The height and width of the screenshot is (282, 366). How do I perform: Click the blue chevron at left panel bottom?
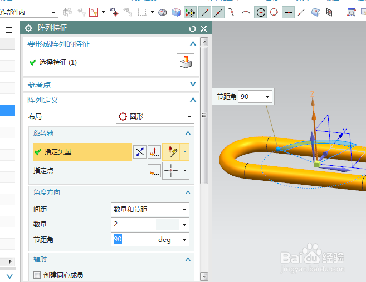[9, 276]
